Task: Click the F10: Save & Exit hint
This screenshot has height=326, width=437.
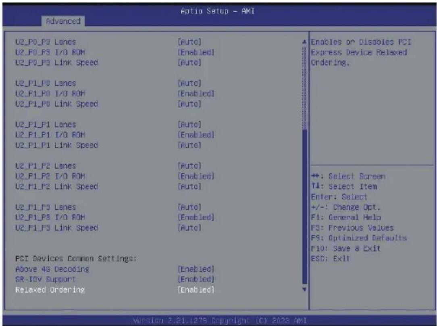Action: point(345,248)
